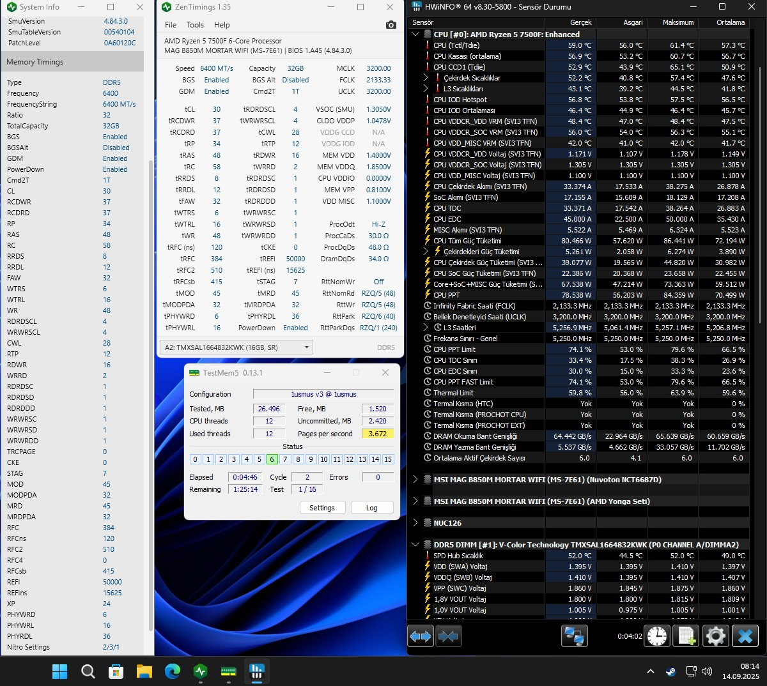Reset HWiNFO elapsed timer clock icon
The height and width of the screenshot is (686, 767).
click(x=657, y=636)
